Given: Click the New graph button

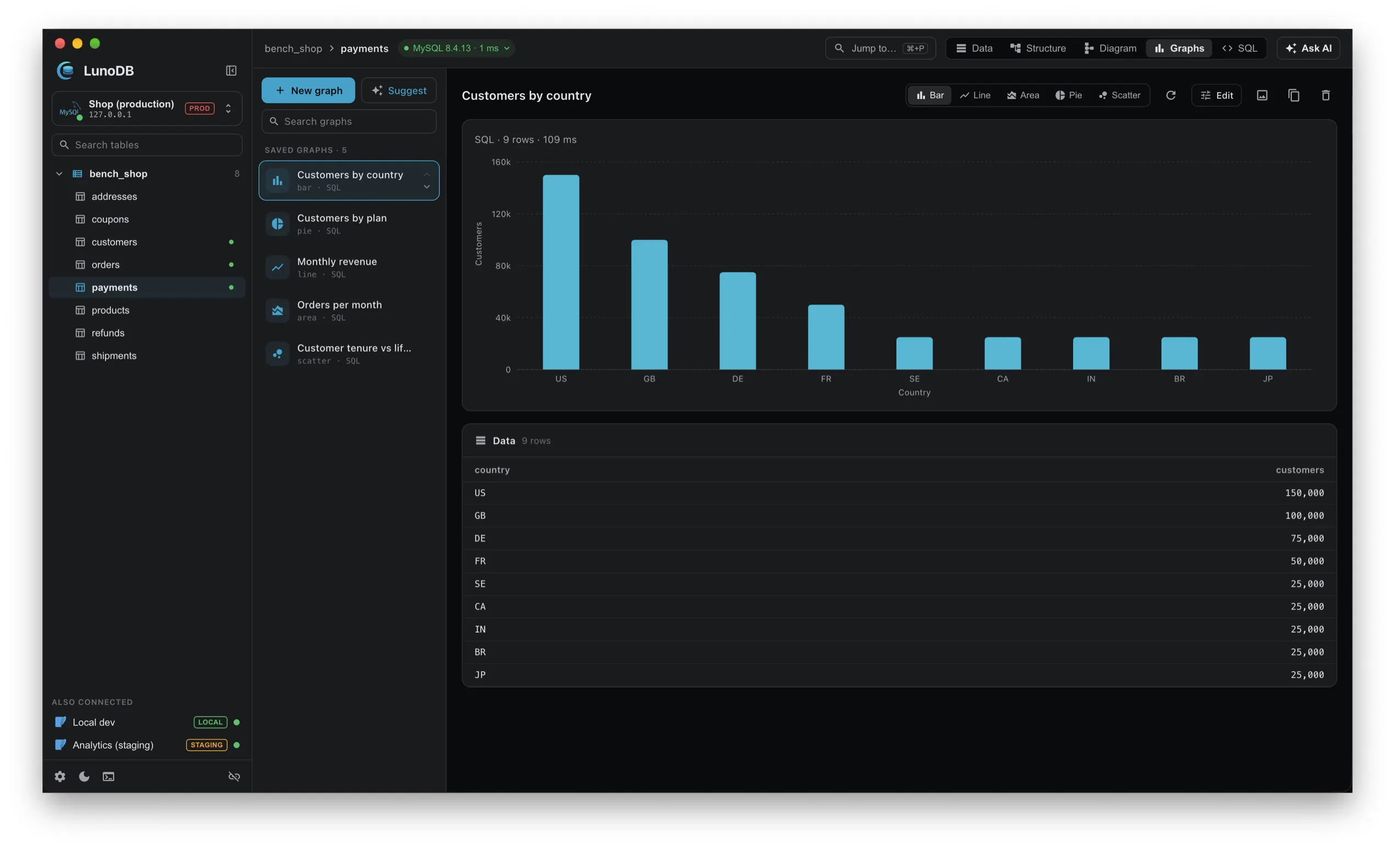Looking at the screenshot, I should (308, 91).
